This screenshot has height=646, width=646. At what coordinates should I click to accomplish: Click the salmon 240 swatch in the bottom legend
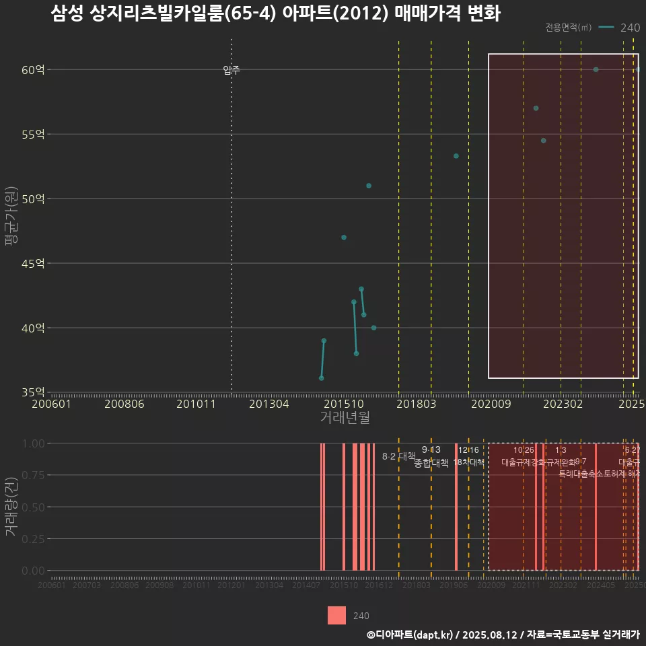pyautogui.click(x=336, y=615)
